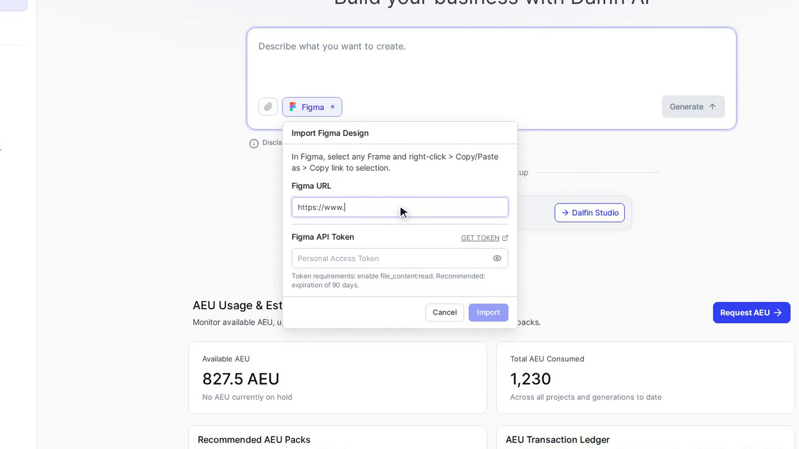Viewport: 799px width, 449px height.
Task: Cancel the Figma import dialog
Action: pyautogui.click(x=444, y=312)
